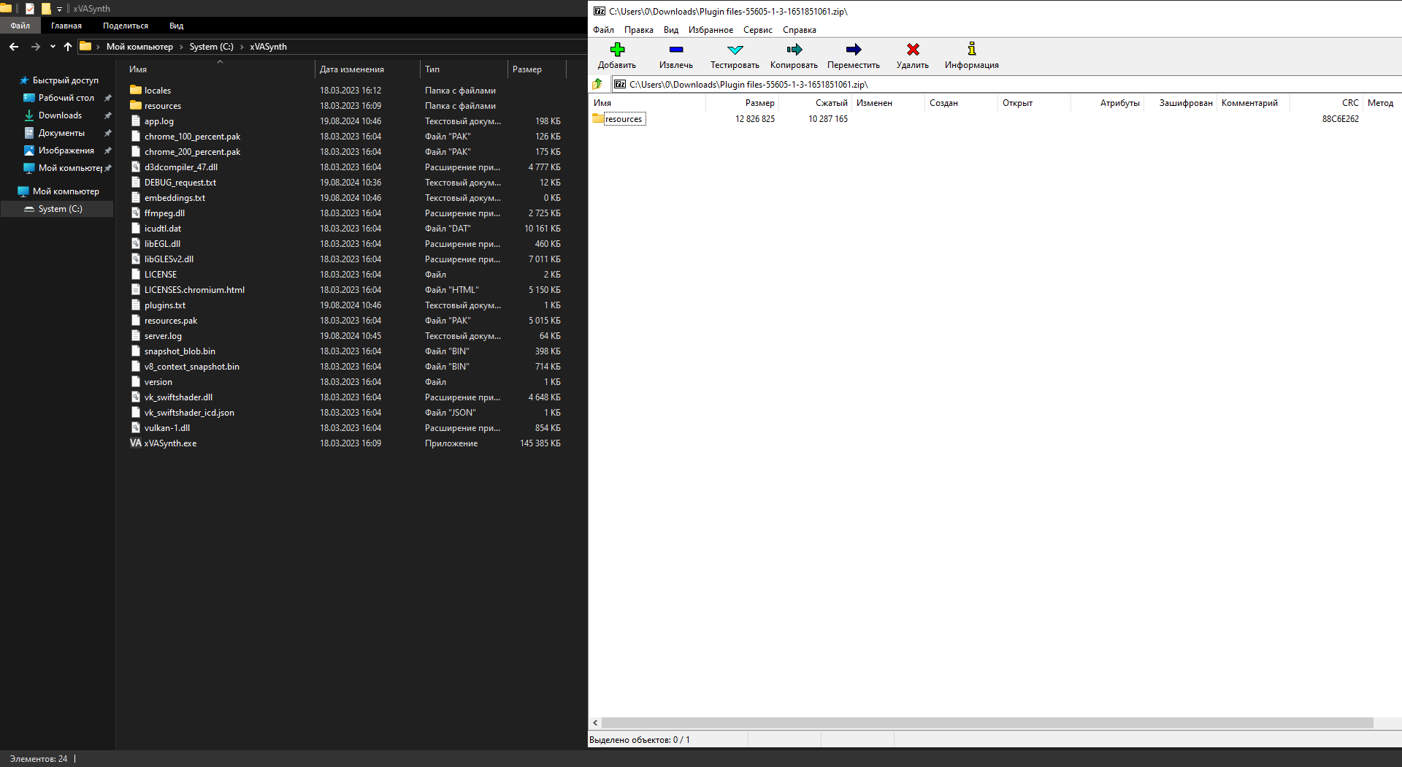Open Документы in Quick access sidebar
The height and width of the screenshot is (767, 1402).
61,133
